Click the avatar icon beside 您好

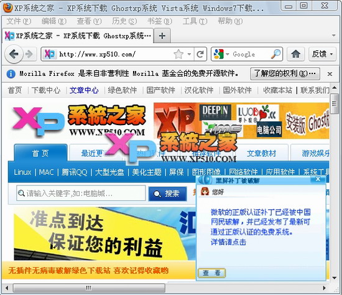[x=205, y=192]
